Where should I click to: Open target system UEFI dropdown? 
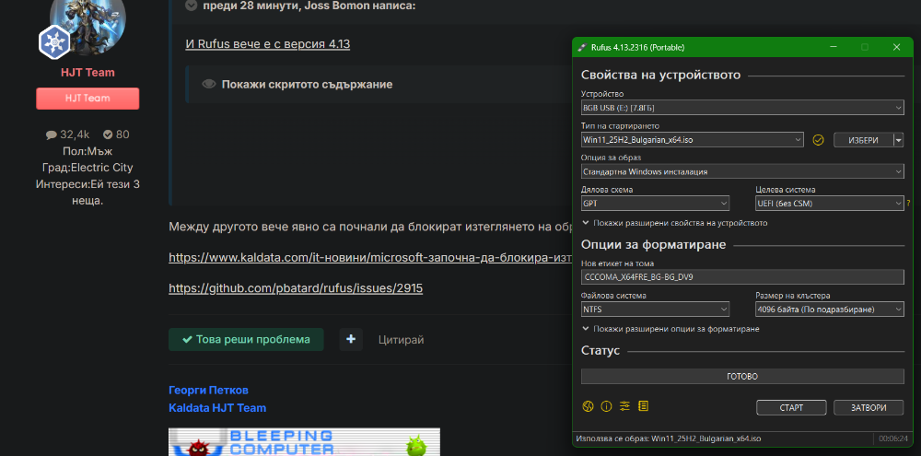[x=830, y=204]
